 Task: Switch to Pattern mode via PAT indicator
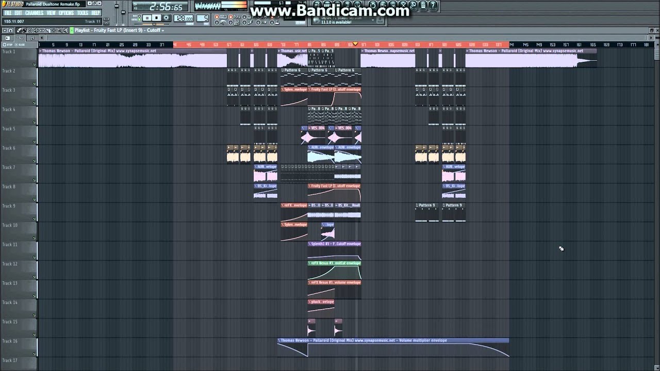pyautogui.click(x=139, y=16)
